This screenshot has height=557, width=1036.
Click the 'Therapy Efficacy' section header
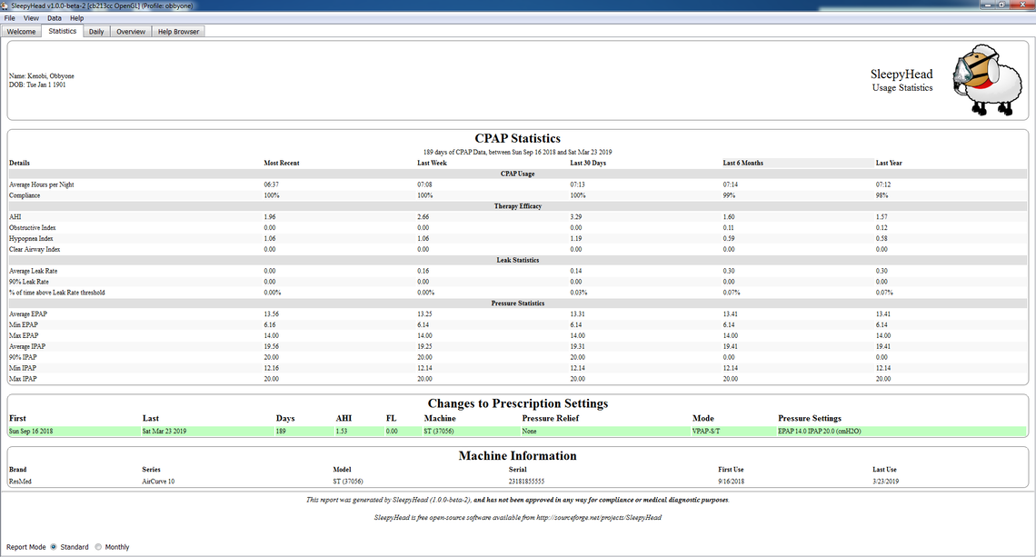tap(517, 206)
